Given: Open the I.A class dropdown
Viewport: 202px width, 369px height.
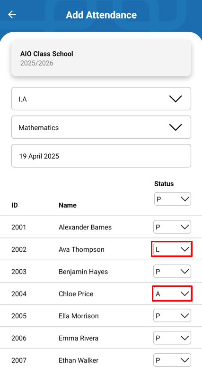Looking at the screenshot, I should click(101, 99).
